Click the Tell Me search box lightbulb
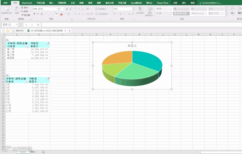 point(200,3)
